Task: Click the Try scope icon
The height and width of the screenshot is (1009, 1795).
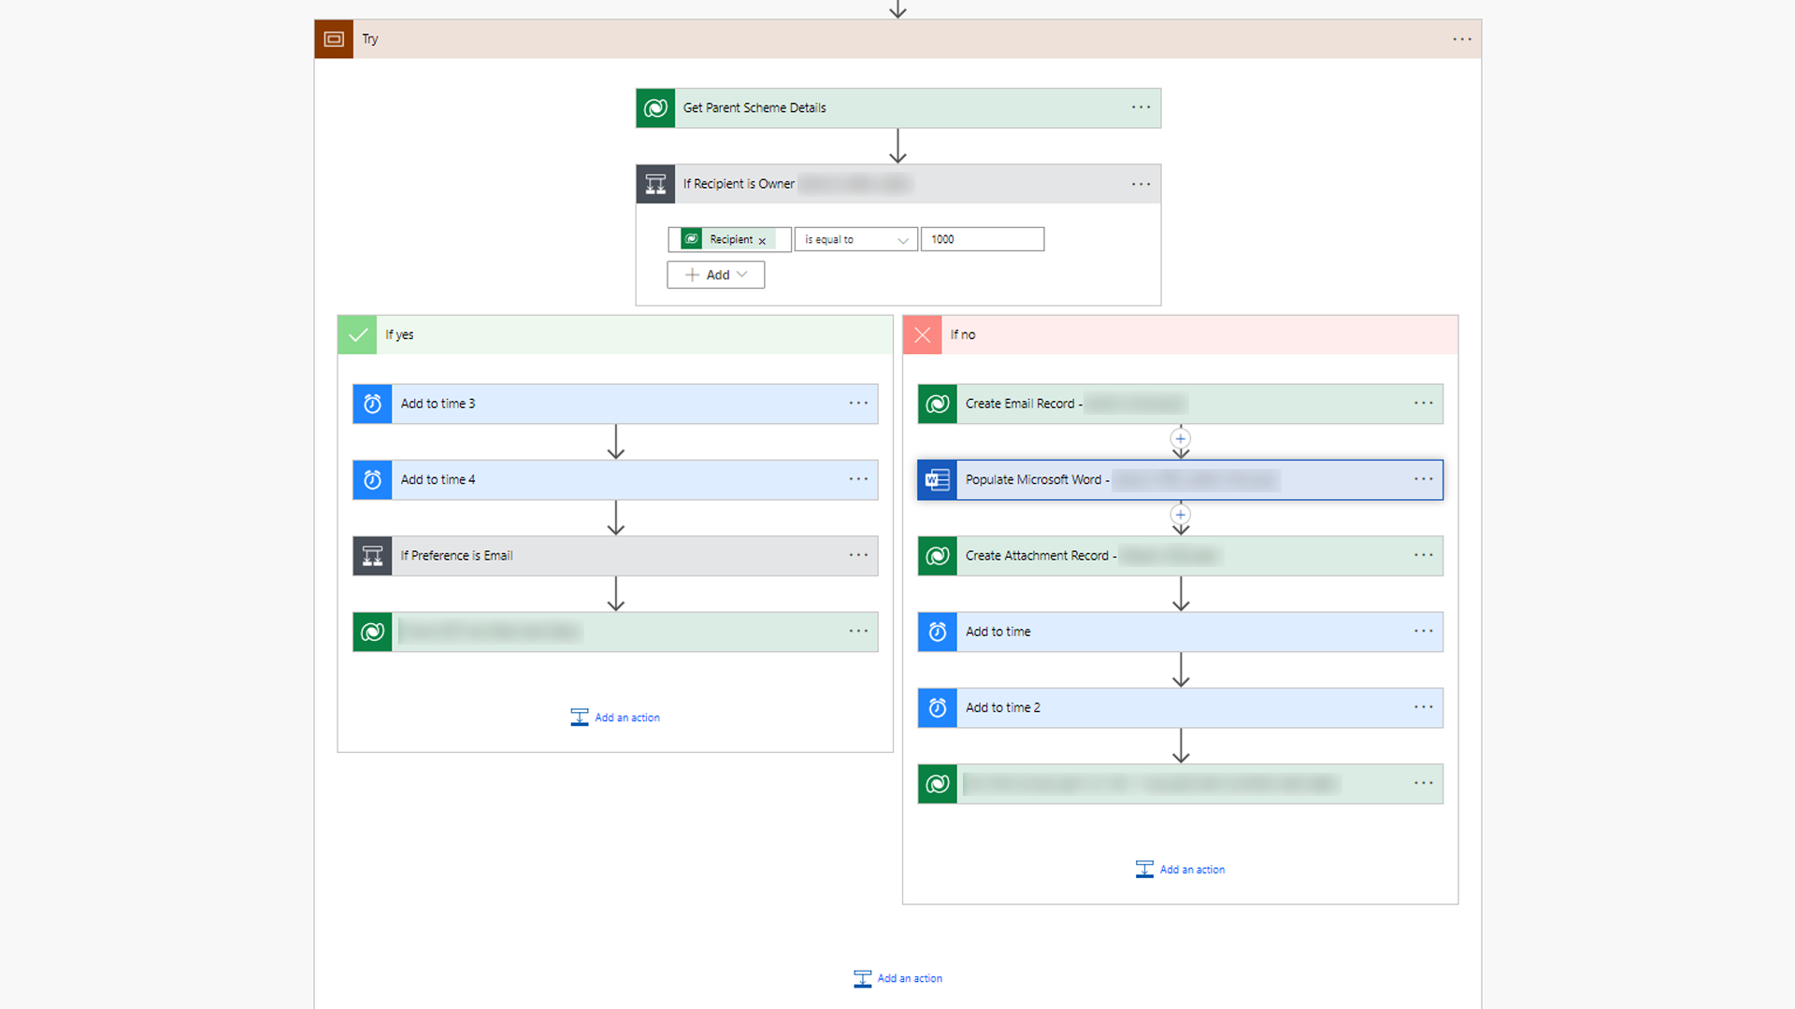Action: pos(334,39)
